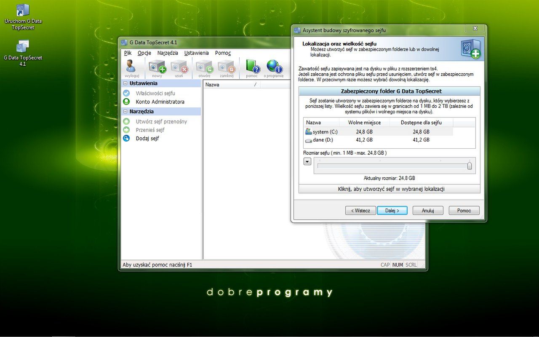This screenshot has width=539, height=337.
Task: Close the Asystent budowy szyfrowanego sejfu wizard
Action: [x=475, y=28]
